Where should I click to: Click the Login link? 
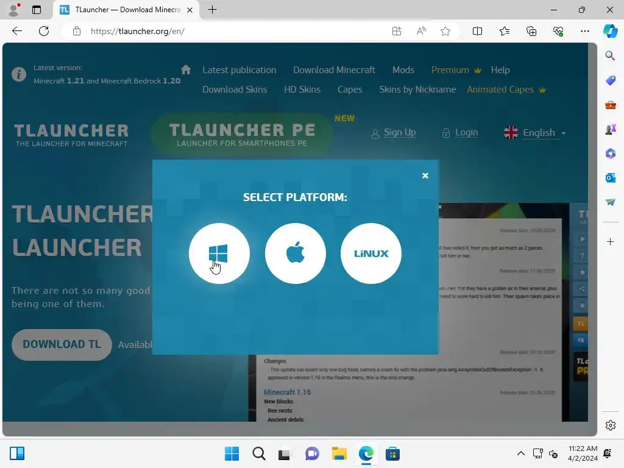pyautogui.click(x=460, y=132)
